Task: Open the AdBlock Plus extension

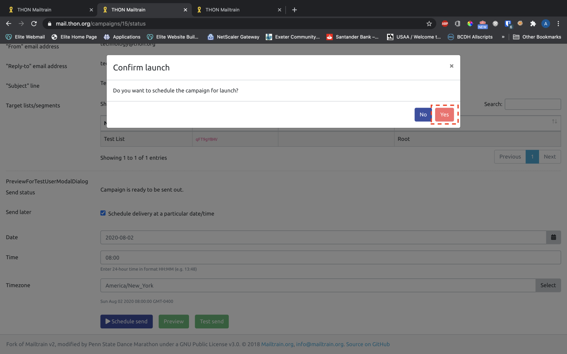Action: pos(445,24)
